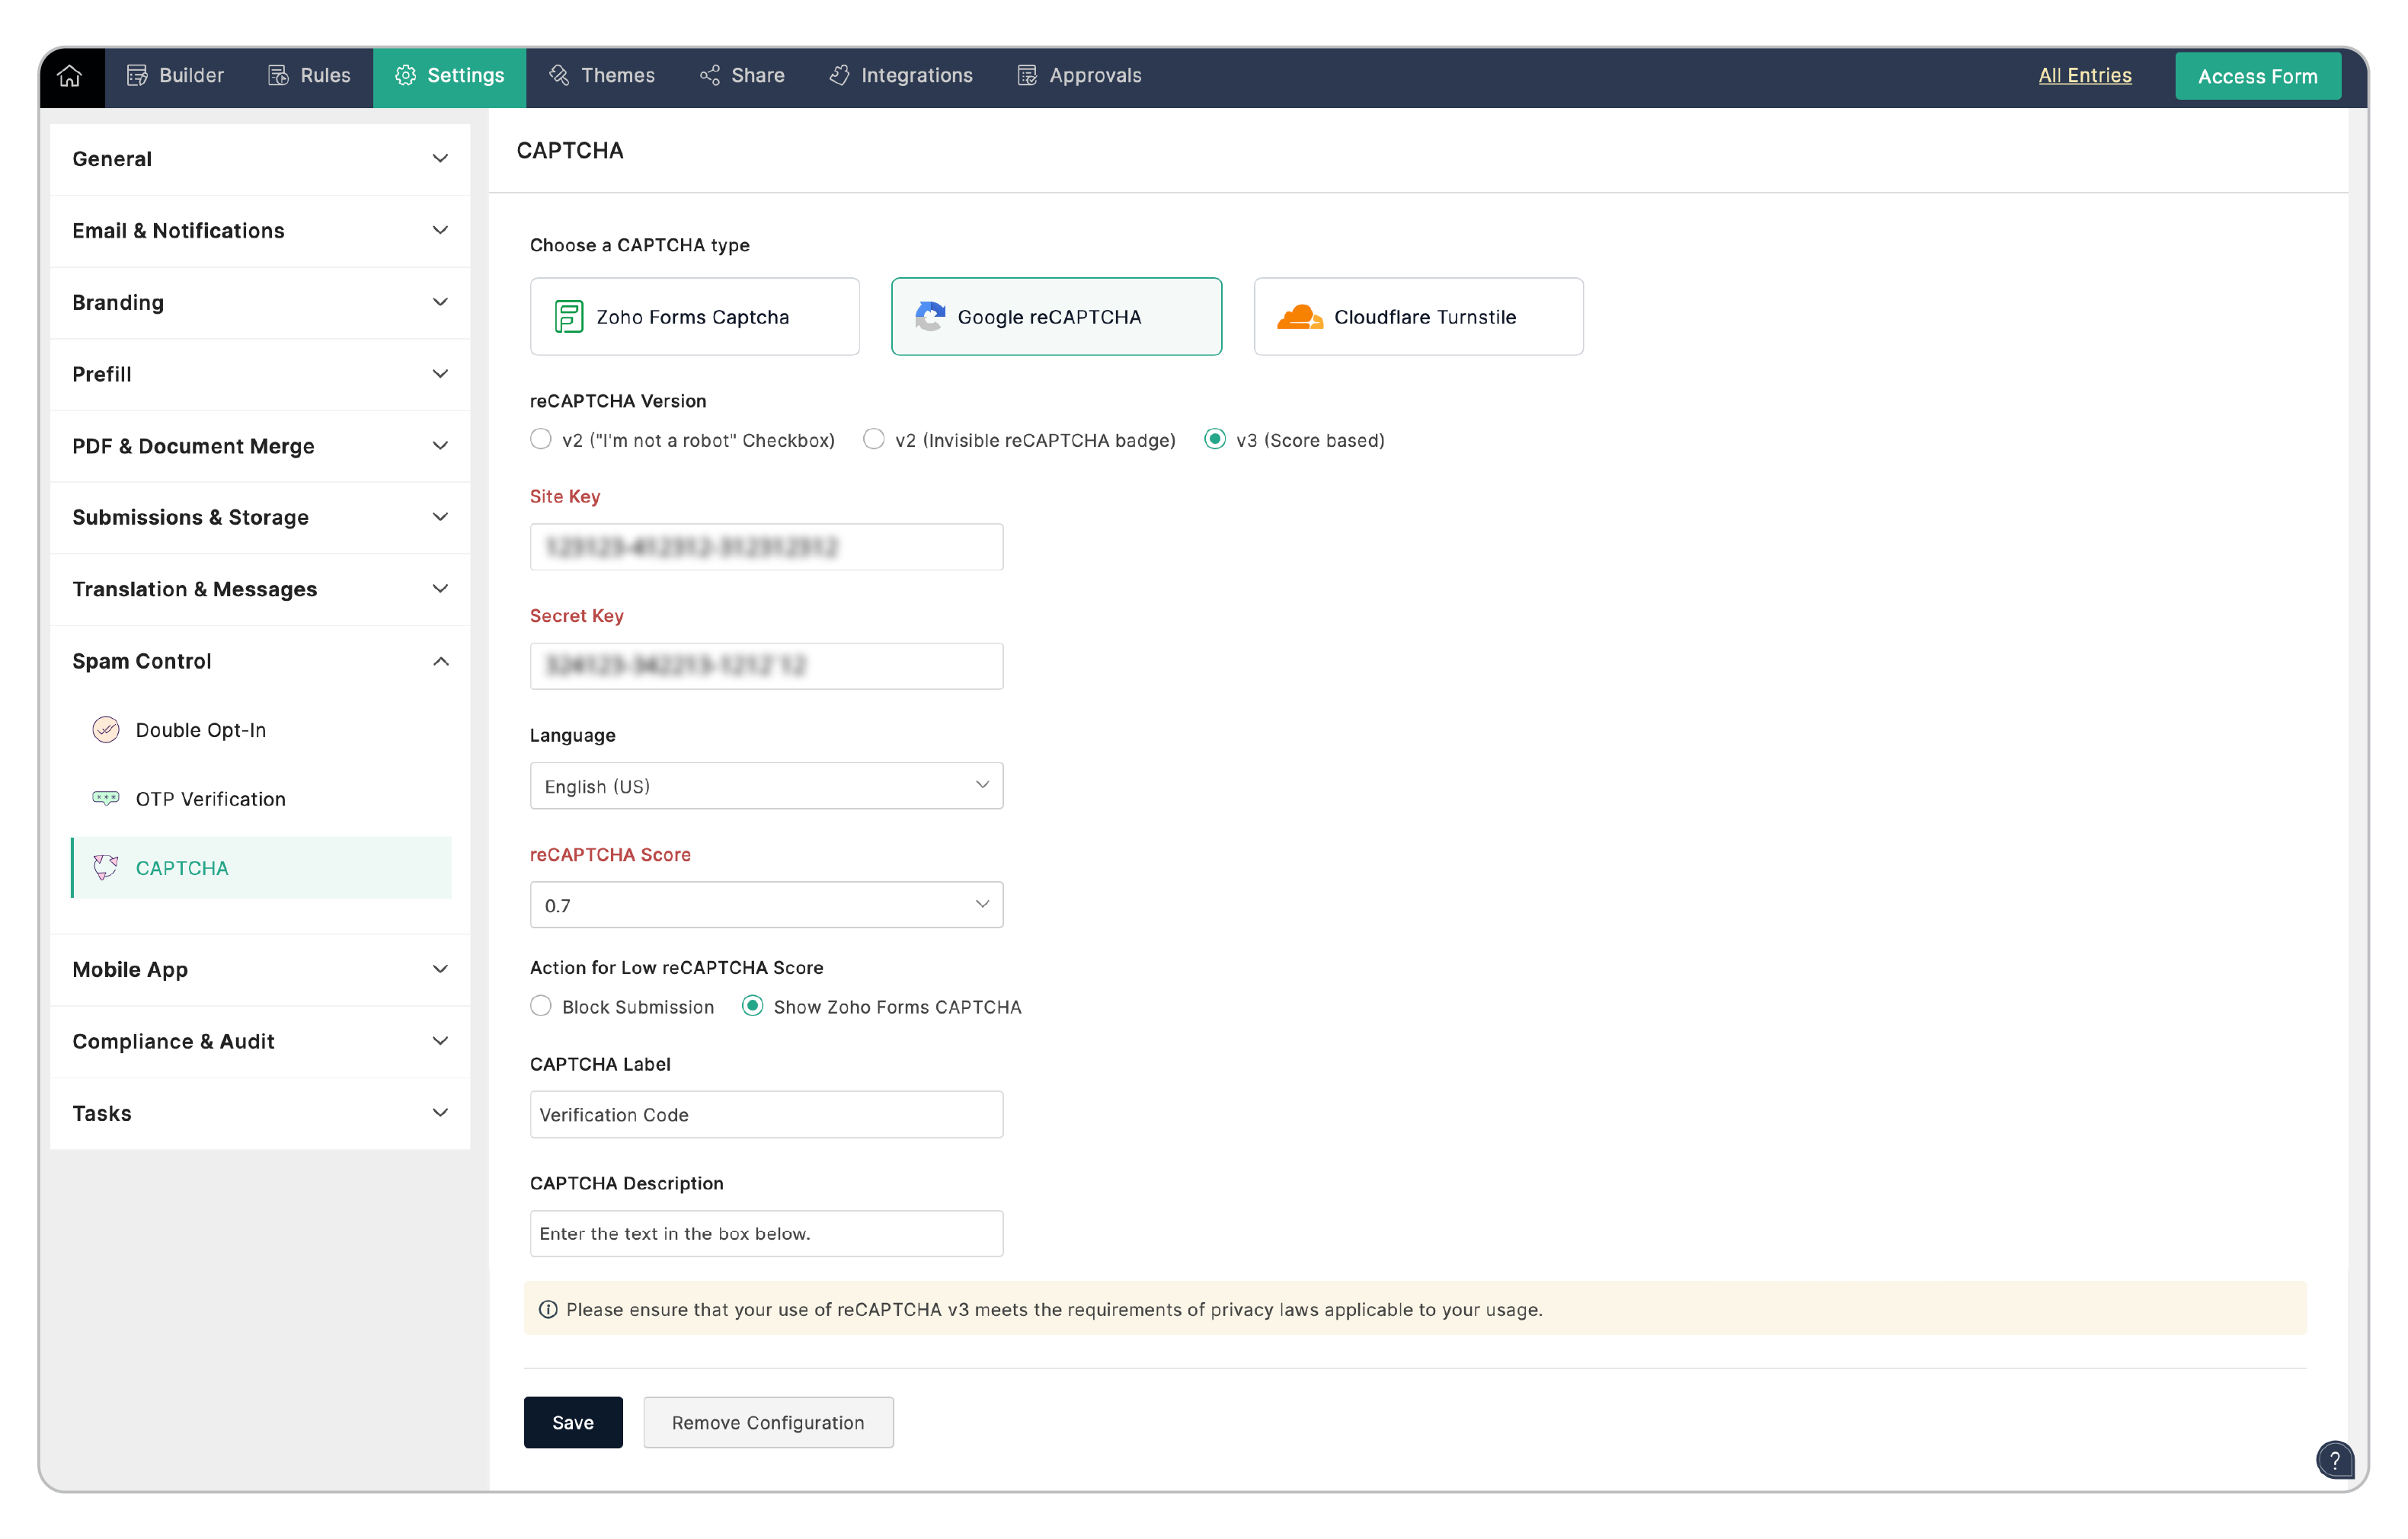
Task: Open the Language dropdown
Action: pyautogui.click(x=766, y=787)
